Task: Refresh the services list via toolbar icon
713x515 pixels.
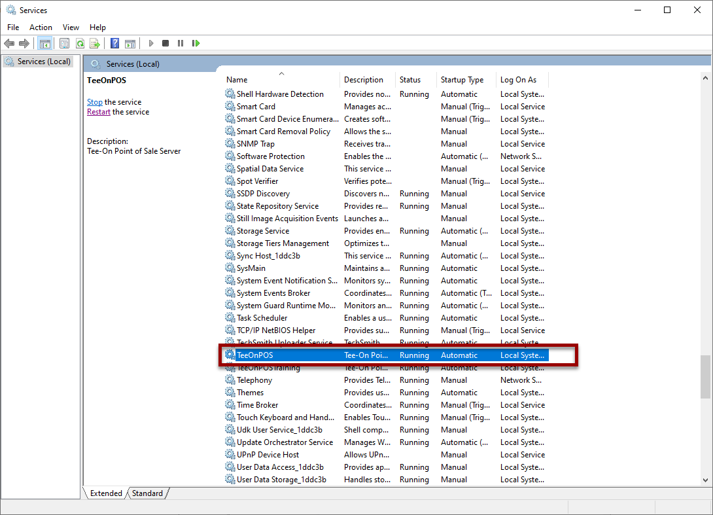Action: (x=80, y=43)
